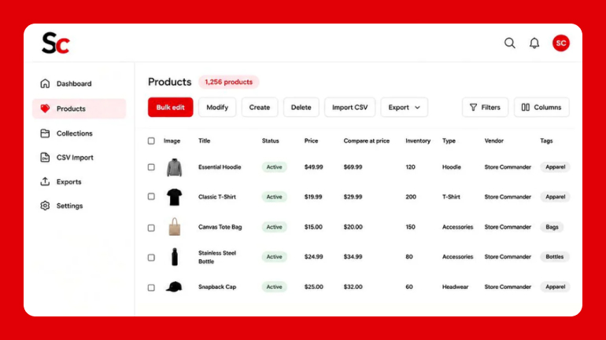
Task: Click the Bags tag
Action: click(x=552, y=227)
